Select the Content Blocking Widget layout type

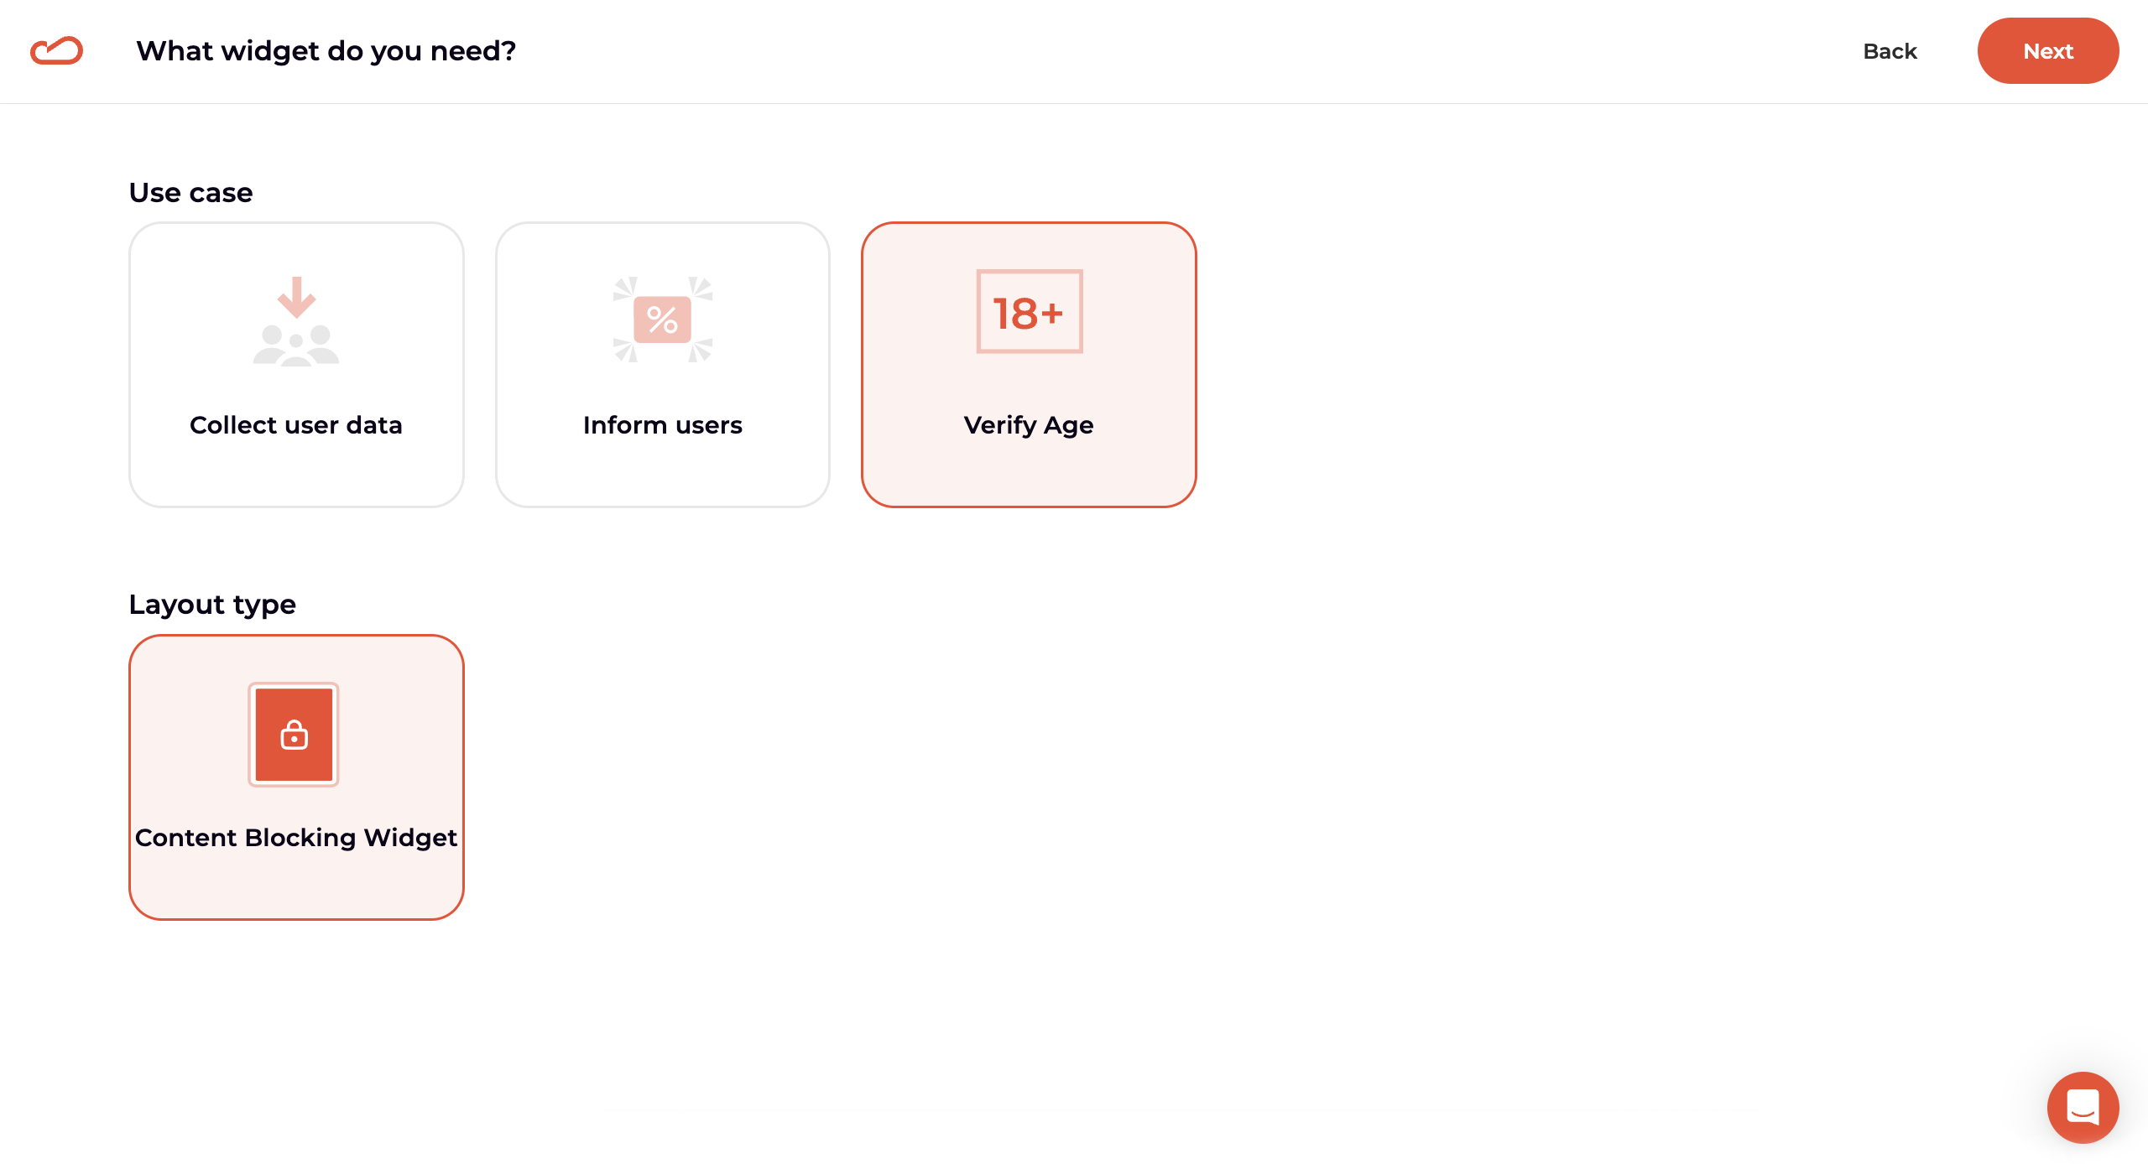click(295, 777)
